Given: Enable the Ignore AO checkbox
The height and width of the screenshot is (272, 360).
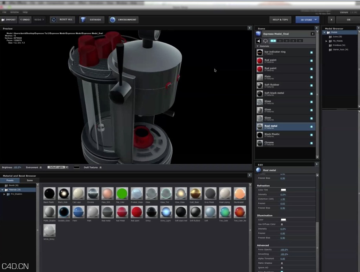Looking at the screenshot, I should (282, 267).
